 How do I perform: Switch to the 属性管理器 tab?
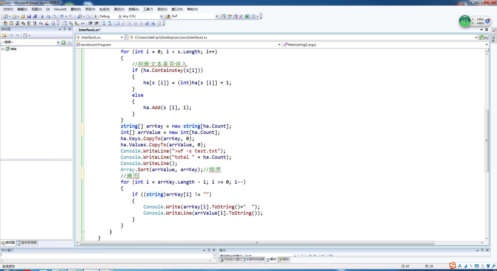pos(27,243)
